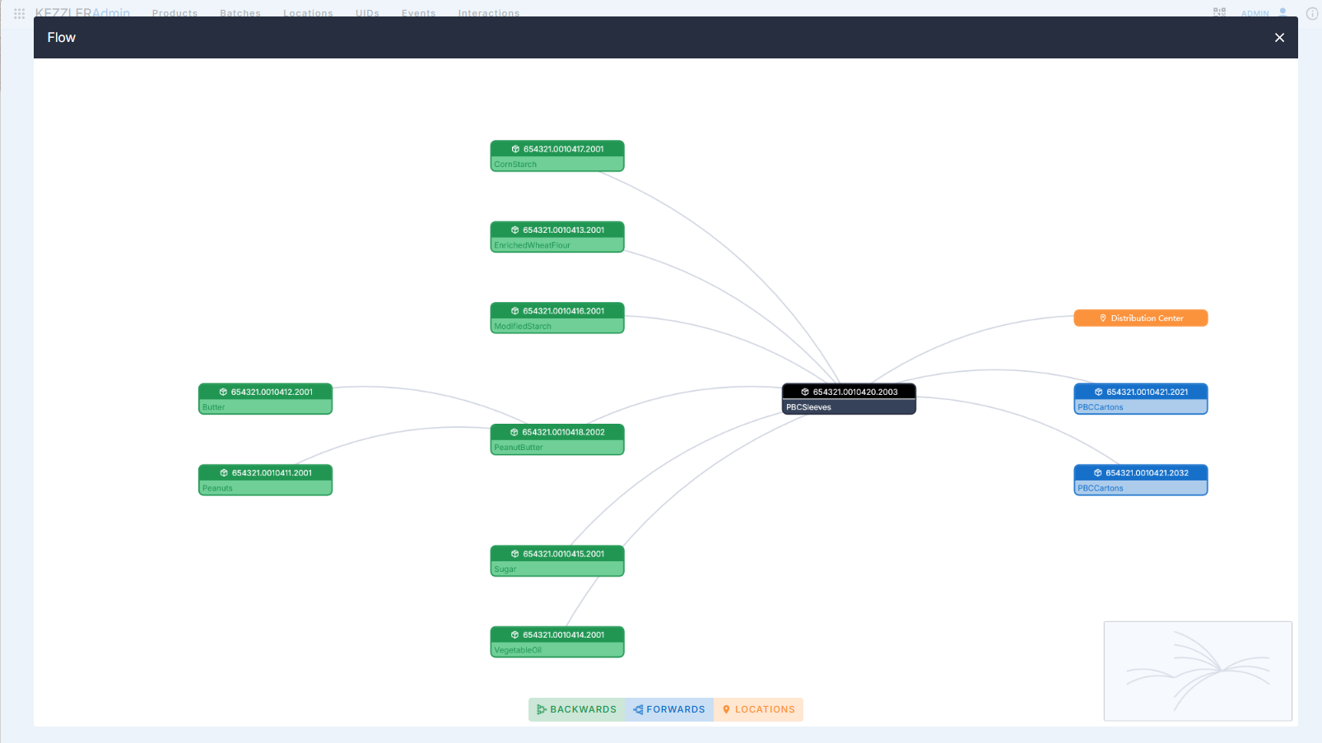Click the box icon on Peanuts node

point(224,473)
